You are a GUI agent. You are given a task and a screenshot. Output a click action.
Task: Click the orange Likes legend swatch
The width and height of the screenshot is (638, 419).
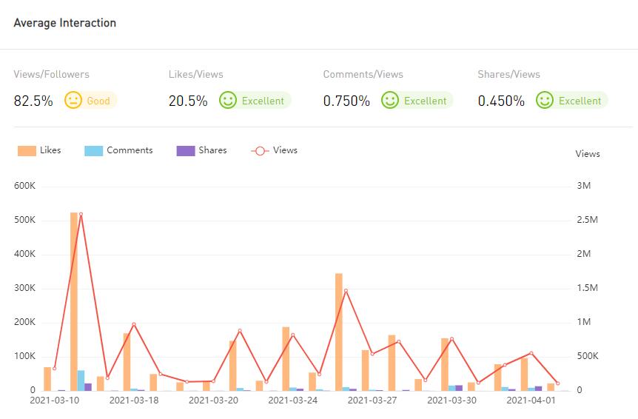coord(27,150)
